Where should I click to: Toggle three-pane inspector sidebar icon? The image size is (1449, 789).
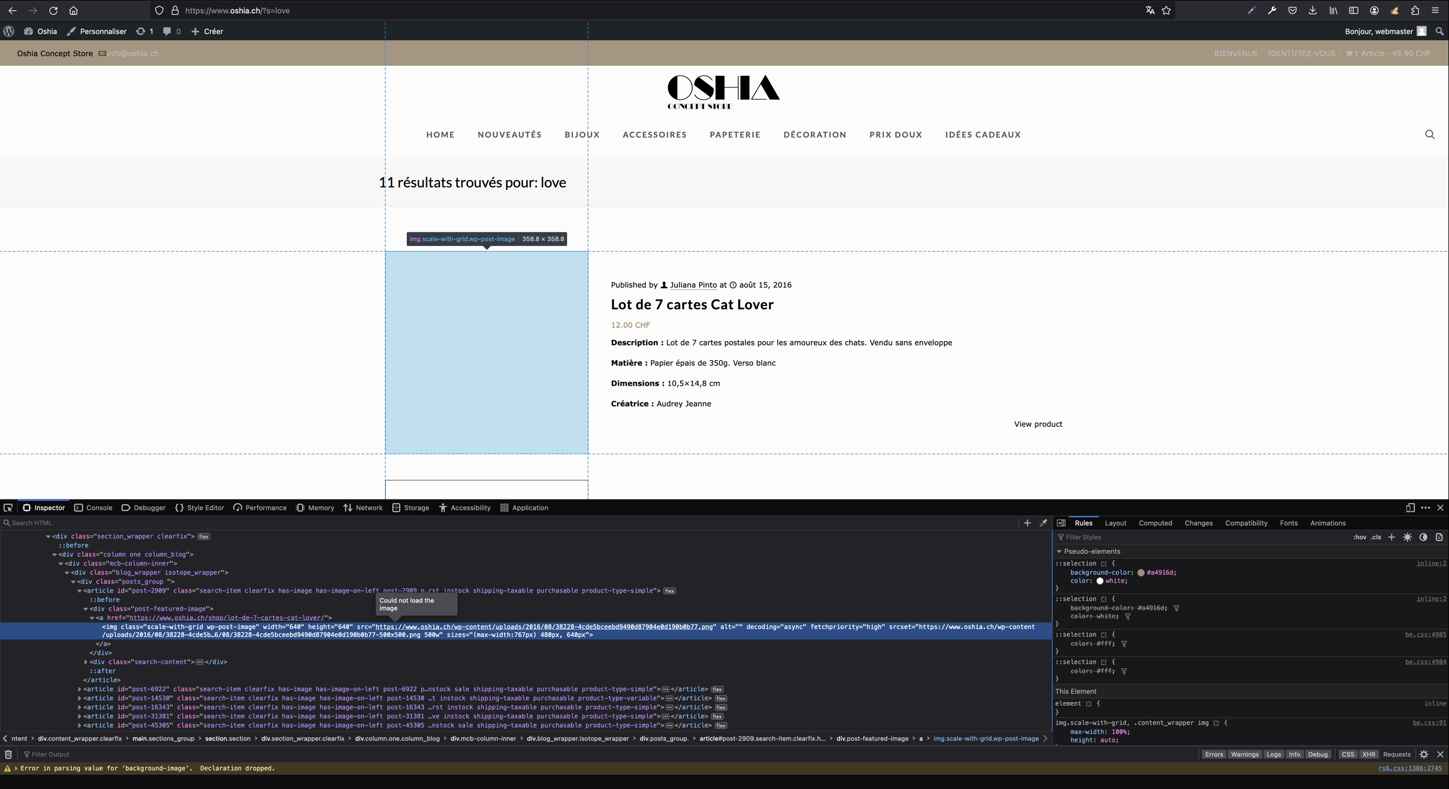tap(1061, 523)
